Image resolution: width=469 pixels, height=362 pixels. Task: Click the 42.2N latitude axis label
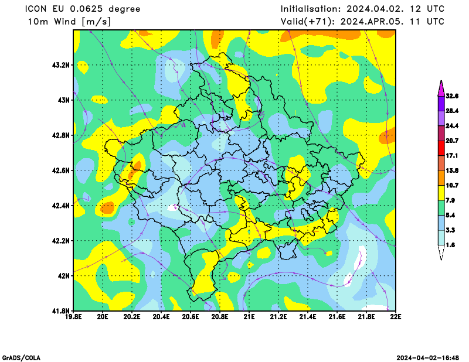61,241
